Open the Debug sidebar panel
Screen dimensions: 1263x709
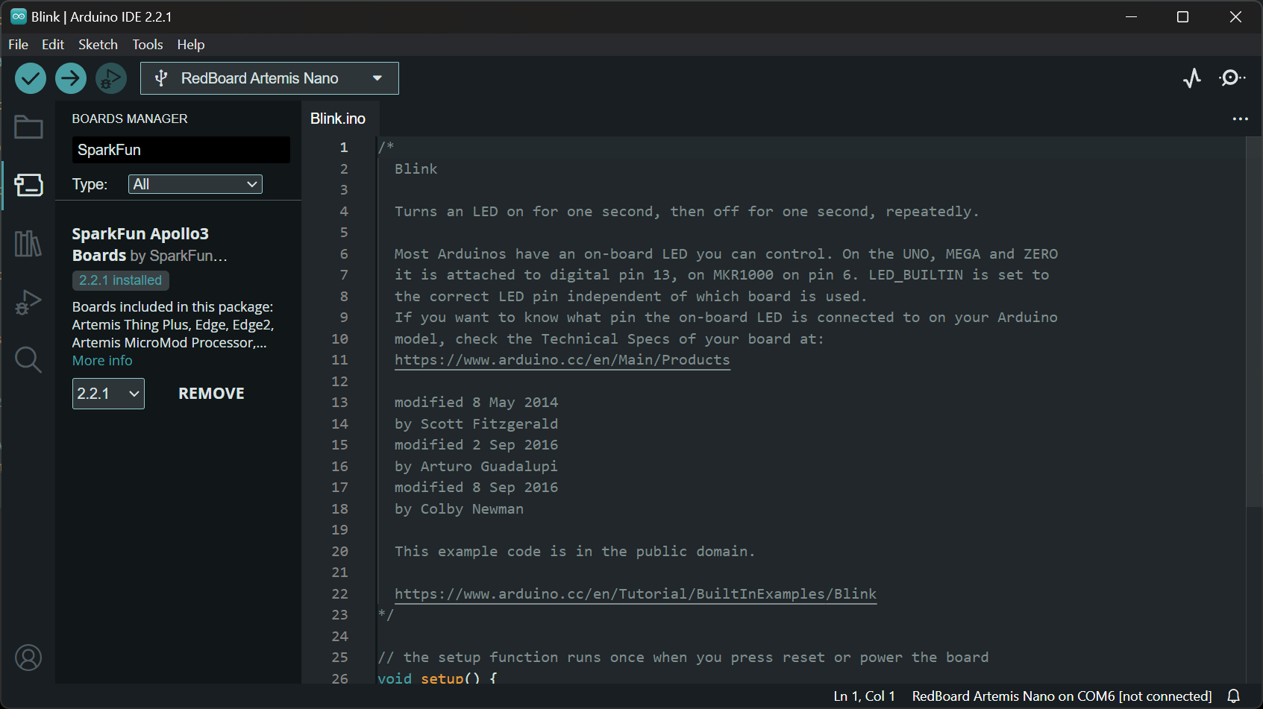click(28, 302)
